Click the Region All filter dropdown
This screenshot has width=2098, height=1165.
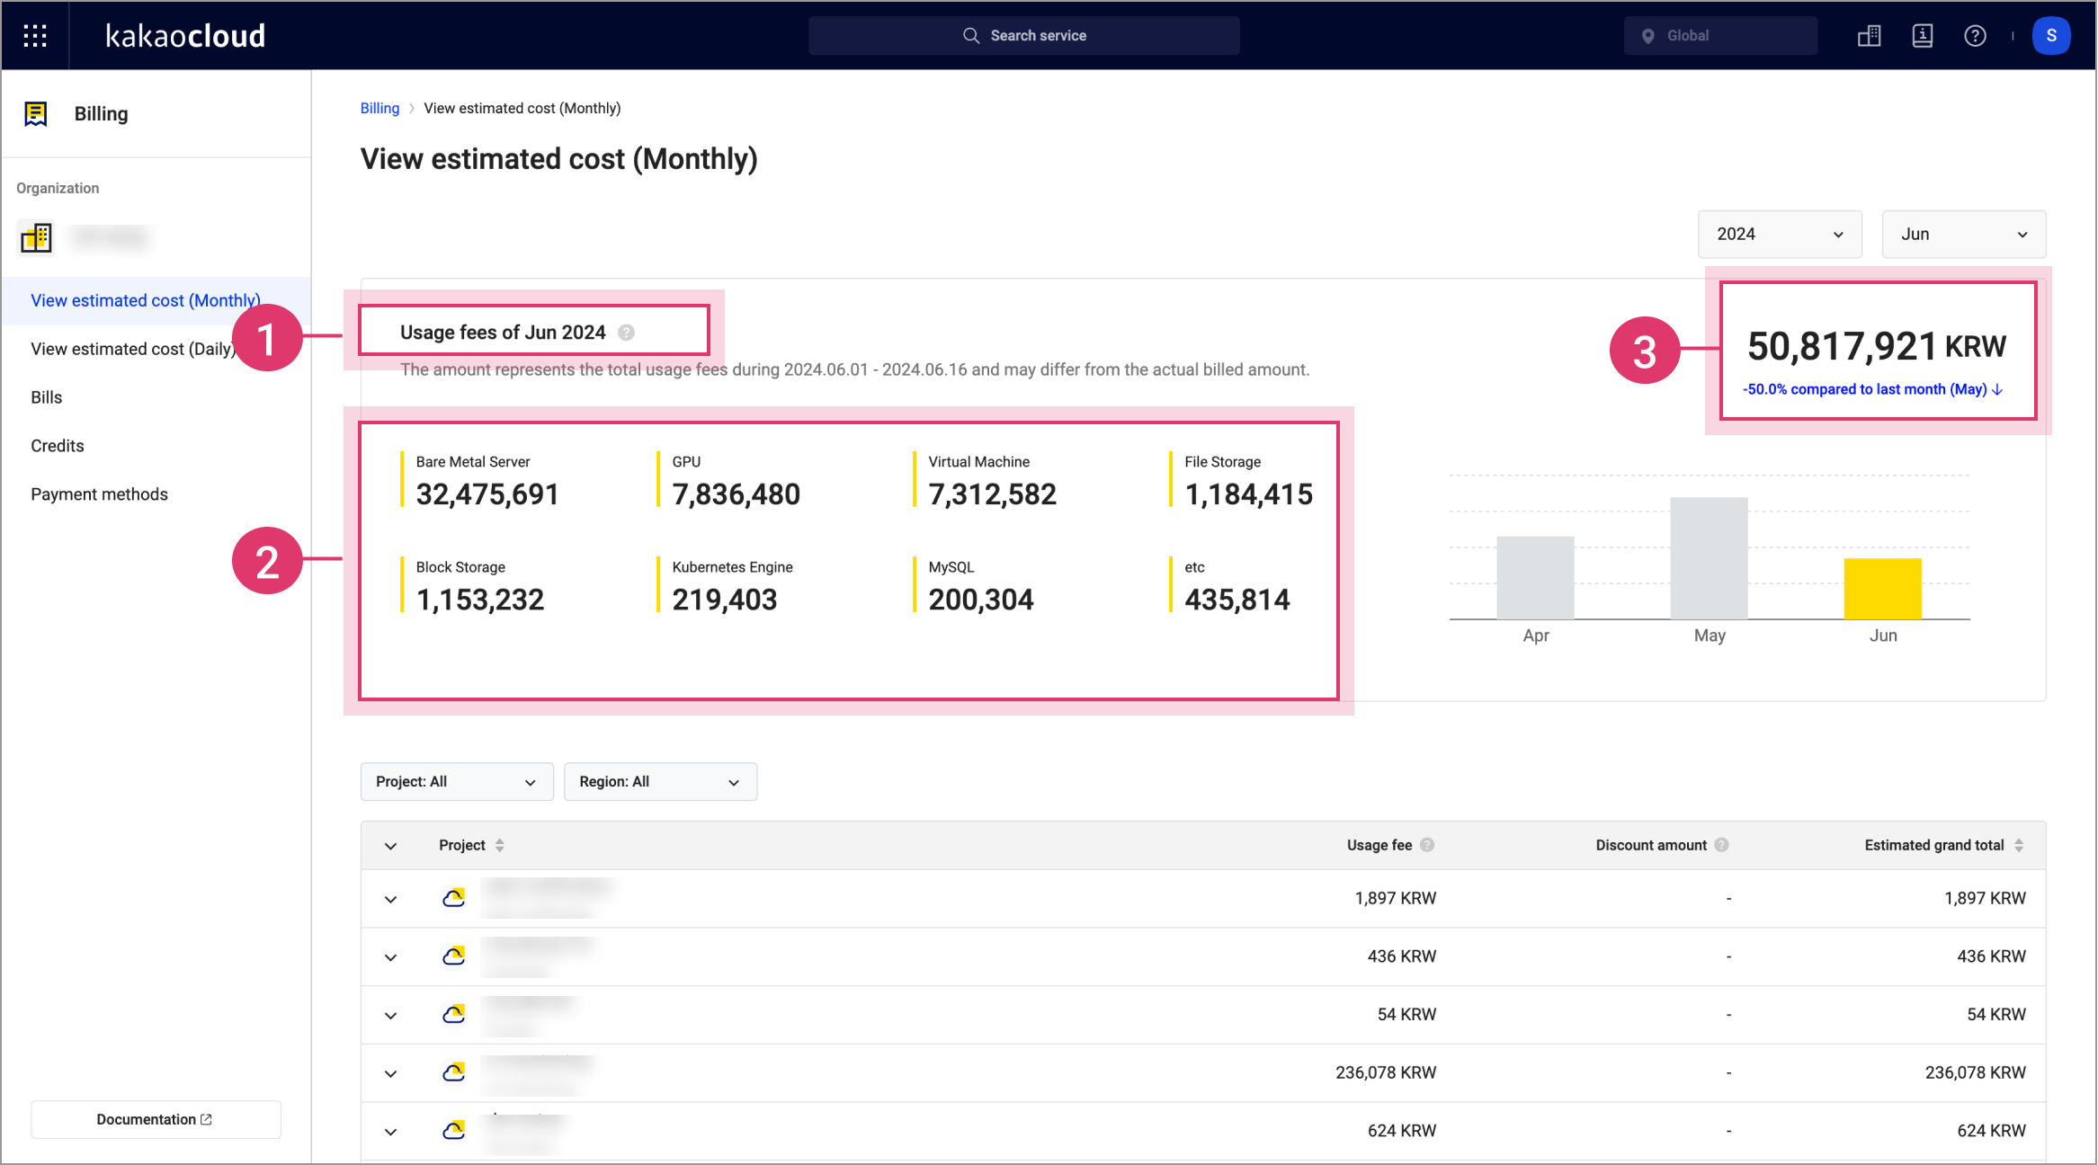(658, 782)
